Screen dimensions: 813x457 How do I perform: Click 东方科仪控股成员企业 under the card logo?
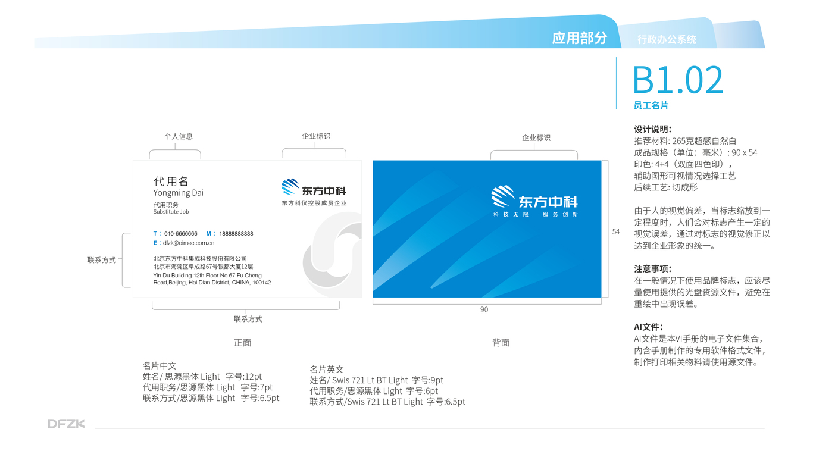click(x=314, y=203)
